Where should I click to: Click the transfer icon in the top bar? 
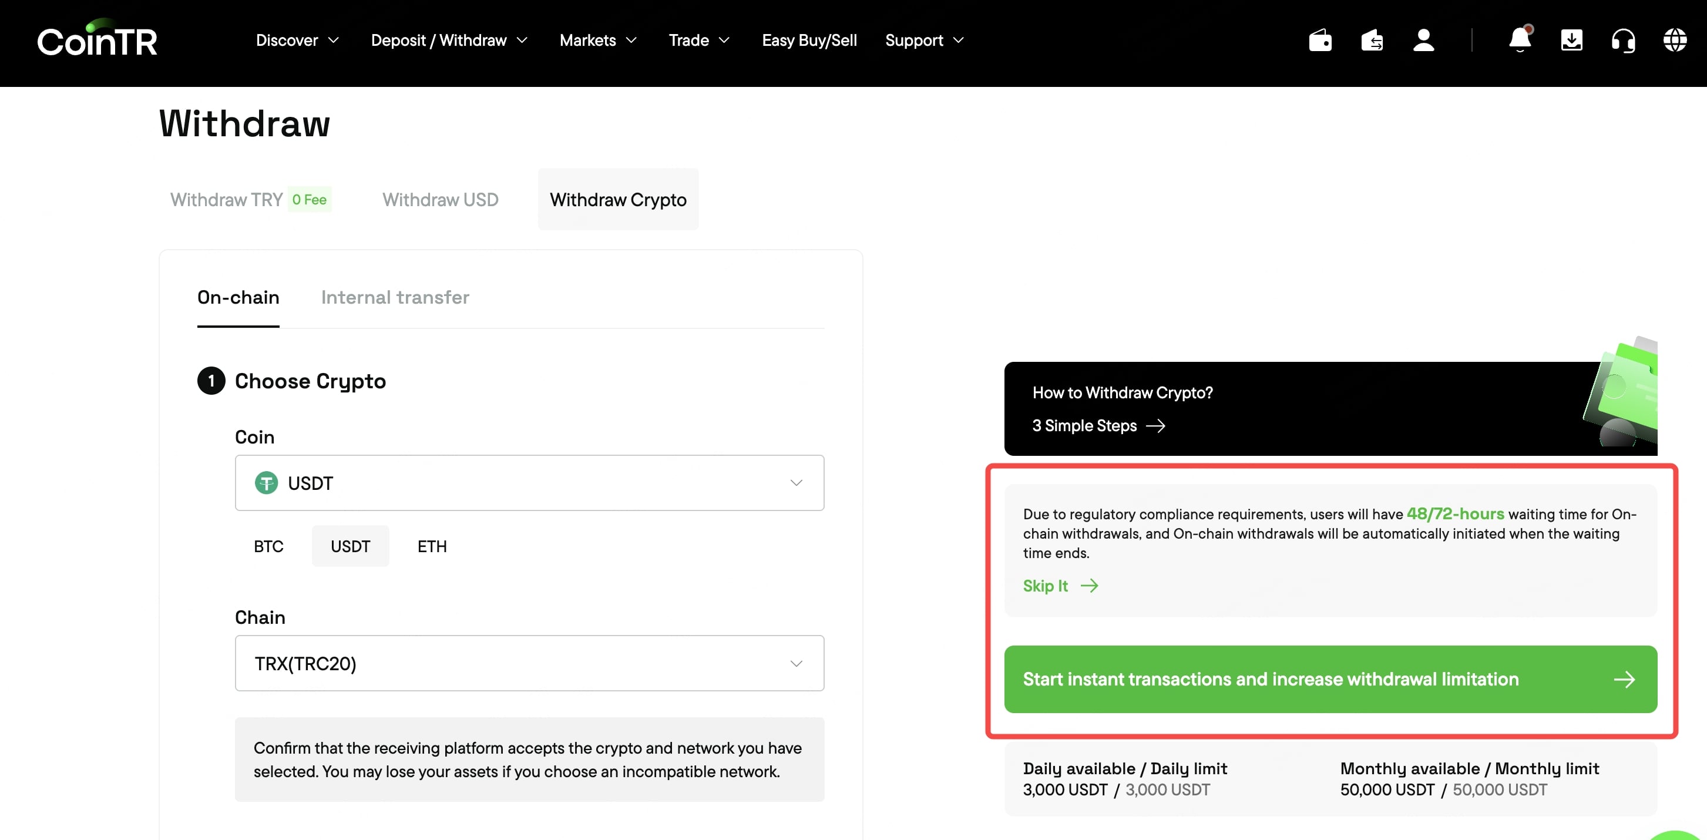1372,41
